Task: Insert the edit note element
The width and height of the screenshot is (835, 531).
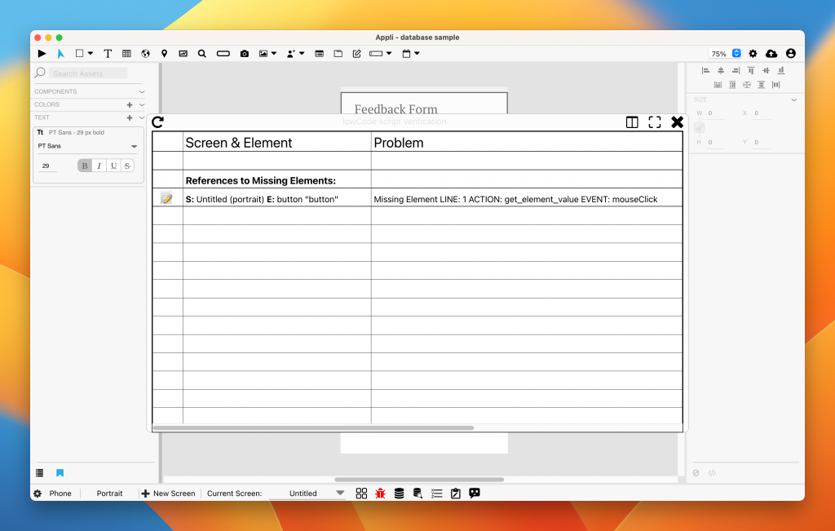Action: coord(357,53)
